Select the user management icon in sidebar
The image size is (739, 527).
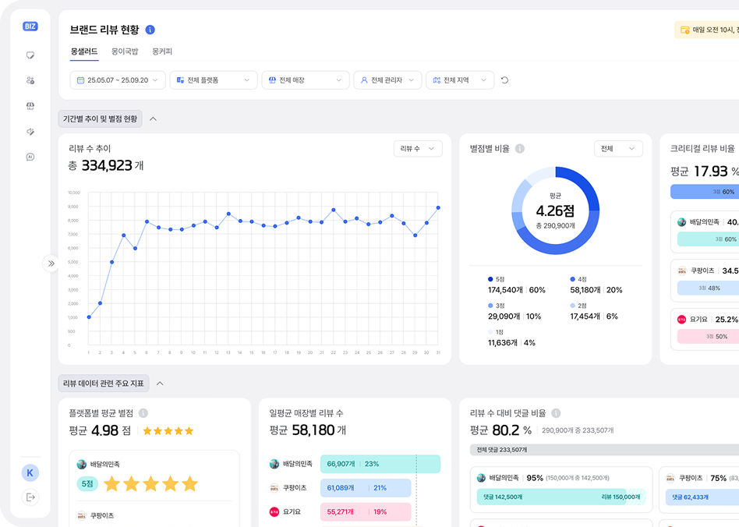click(x=30, y=80)
